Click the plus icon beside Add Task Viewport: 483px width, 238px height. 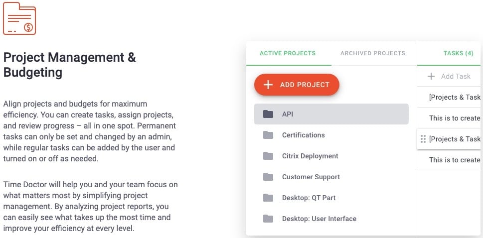pos(431,76)
